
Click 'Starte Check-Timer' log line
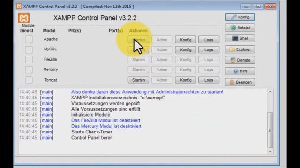click(92, 132)
